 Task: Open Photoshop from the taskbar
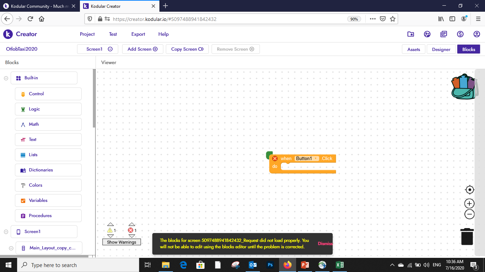(270, 265)
